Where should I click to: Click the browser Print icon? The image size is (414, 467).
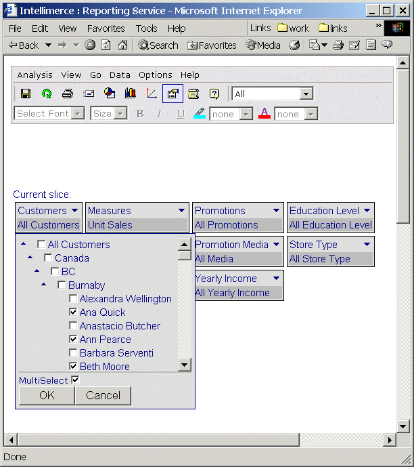pyautogui.click(x=338, y=45)
